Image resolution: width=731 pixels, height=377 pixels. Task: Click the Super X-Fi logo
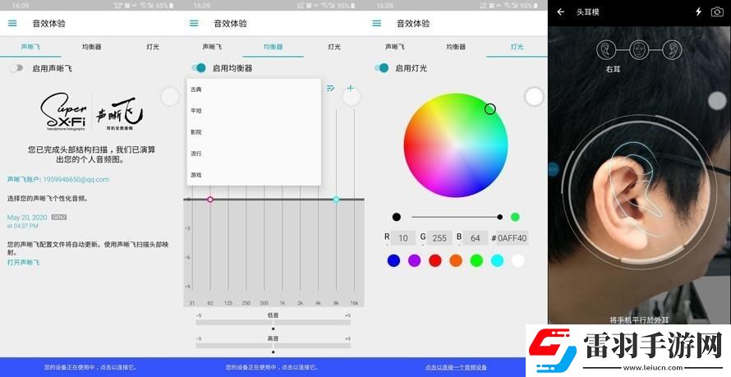(64, 112)
